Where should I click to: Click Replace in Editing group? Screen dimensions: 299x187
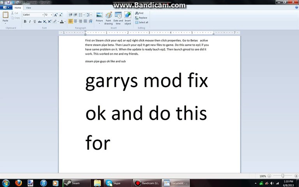(x=141, y=18)
